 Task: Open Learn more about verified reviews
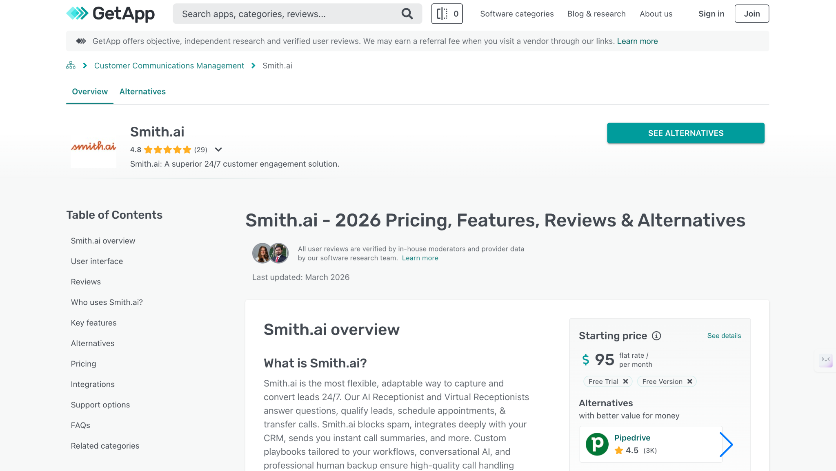pos(420,258)
